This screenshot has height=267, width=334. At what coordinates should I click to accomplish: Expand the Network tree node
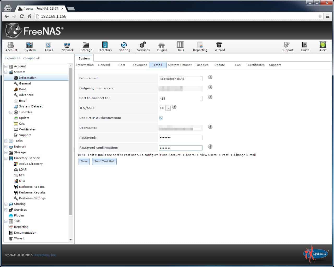pos(6,147)
